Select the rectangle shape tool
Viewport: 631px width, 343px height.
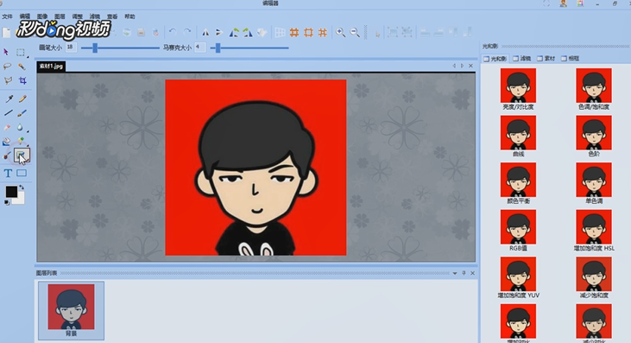pos(22,173)
